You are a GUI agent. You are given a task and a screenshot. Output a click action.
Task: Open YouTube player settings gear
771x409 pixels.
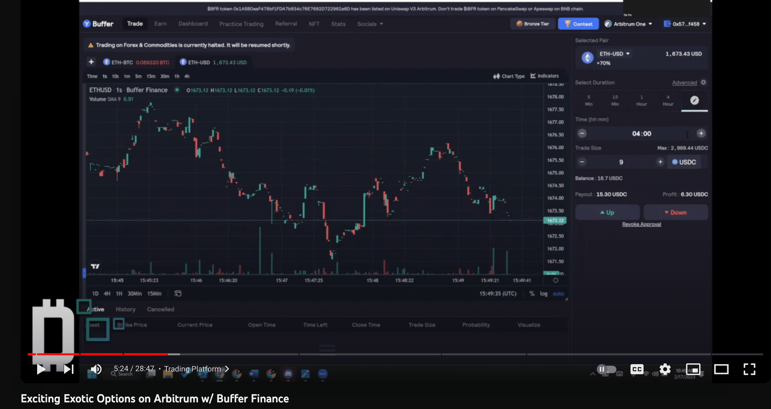[x=665, y=369]
